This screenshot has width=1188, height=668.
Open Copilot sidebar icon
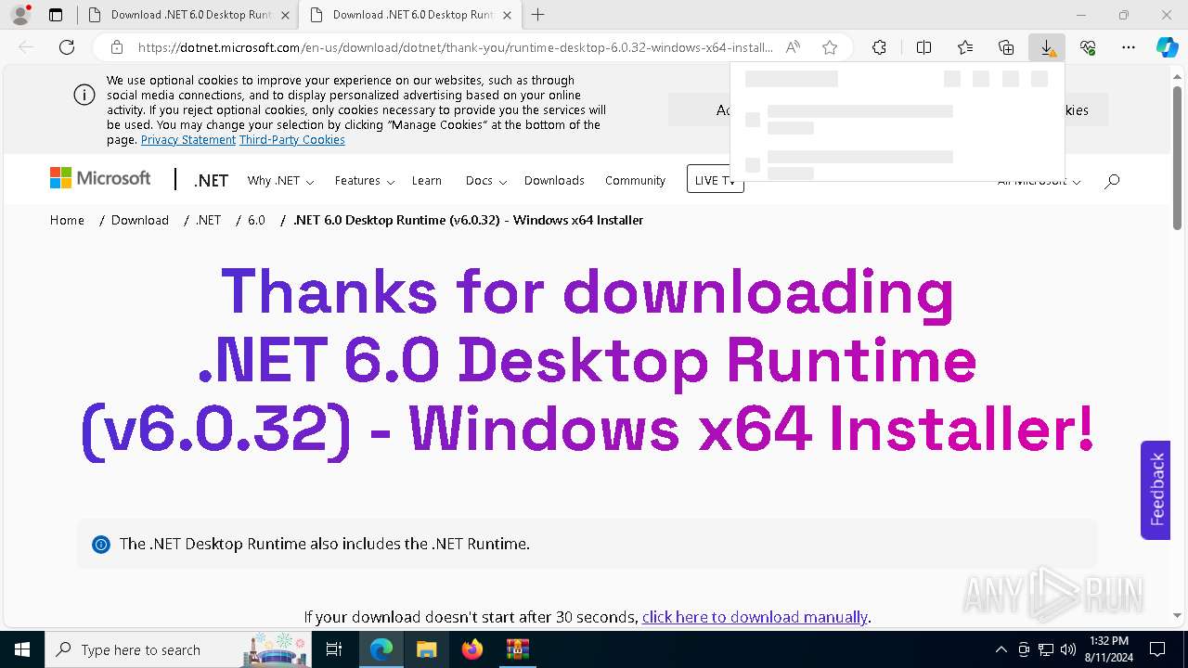(1168, 47)
